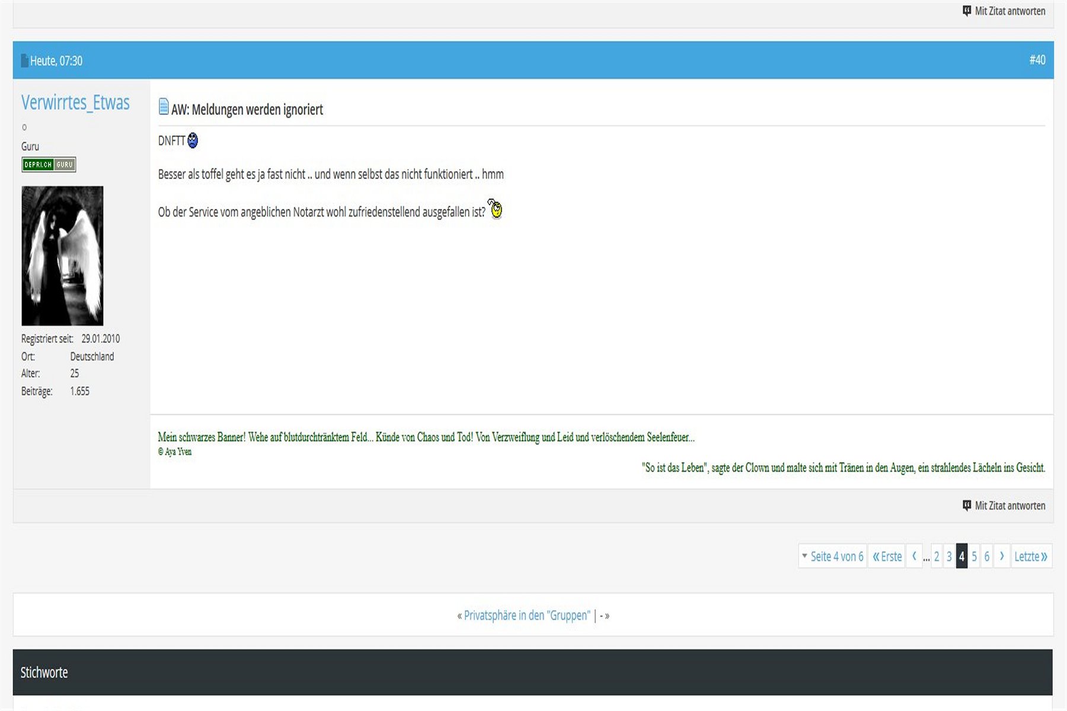This screenshot has width=1067, height=711.
Task: Click the blue smiley after DNFTT
Action: 193,140
